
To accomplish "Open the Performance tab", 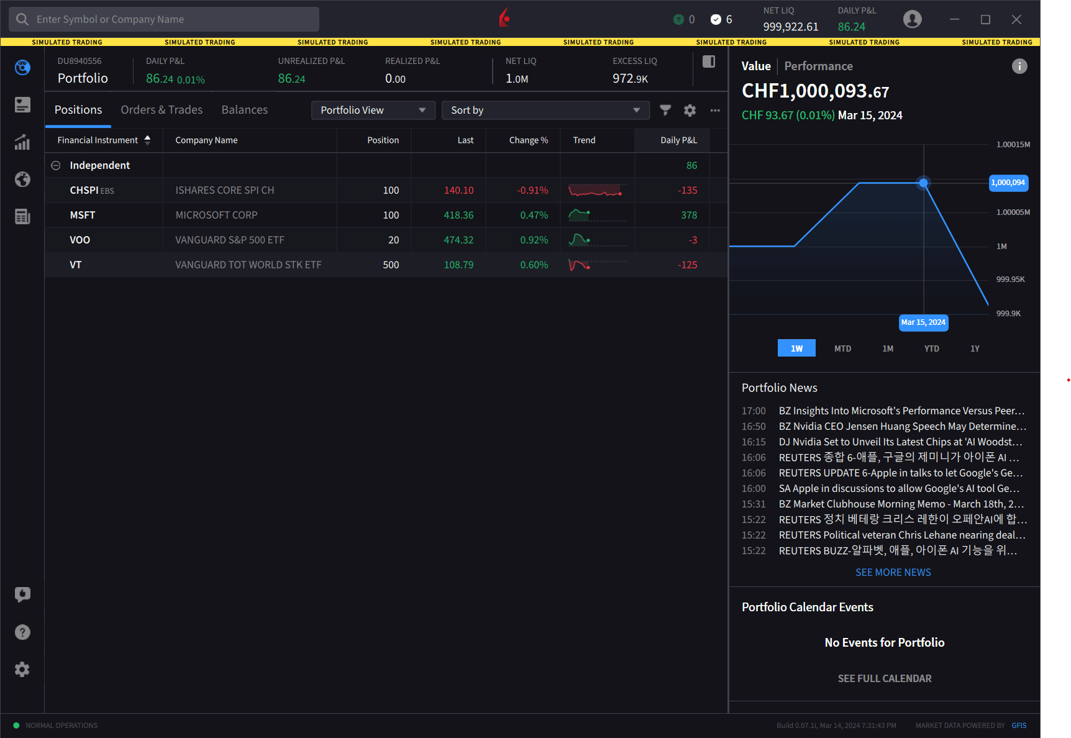I will click(x=818, y=66).
